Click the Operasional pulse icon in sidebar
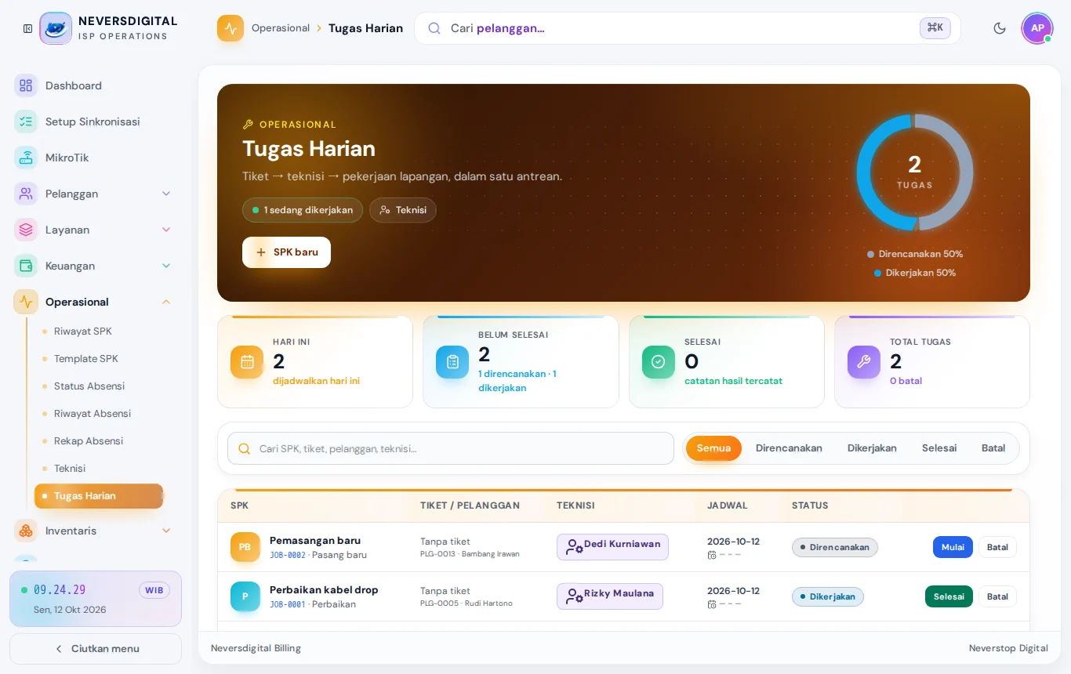 point(26,302)
